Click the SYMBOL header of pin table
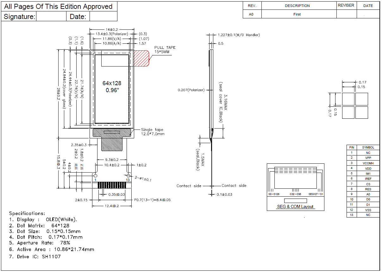The height and width of the screenshot is (272, 382). coord(368,147)
